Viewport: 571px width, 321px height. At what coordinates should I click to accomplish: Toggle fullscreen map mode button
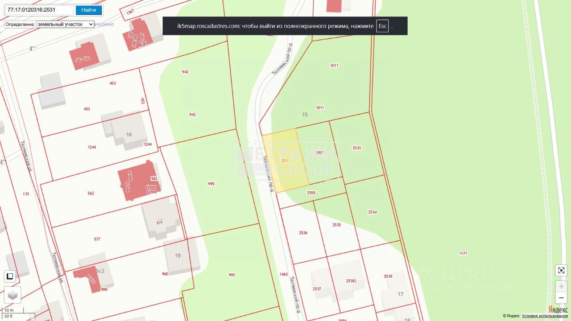[x=561, y=270]
